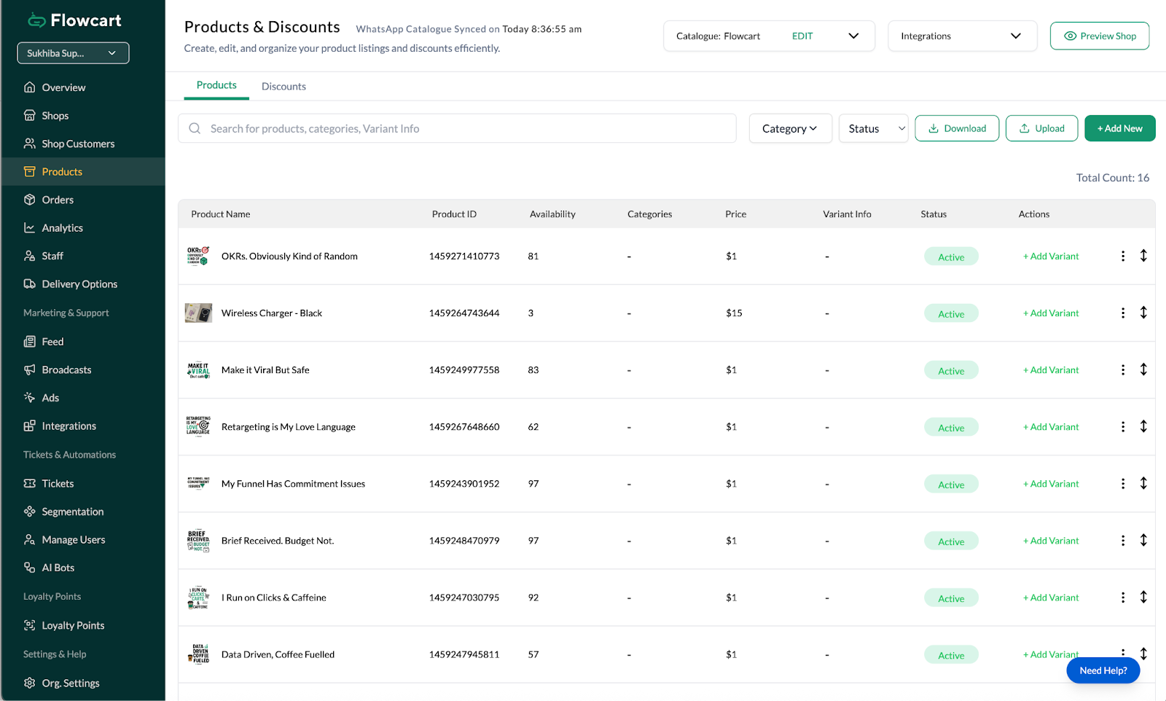Viewport: 1166px width, 701px height.
Task: Click reorder arrows on Brief Received row
Action: [1143, 541]
